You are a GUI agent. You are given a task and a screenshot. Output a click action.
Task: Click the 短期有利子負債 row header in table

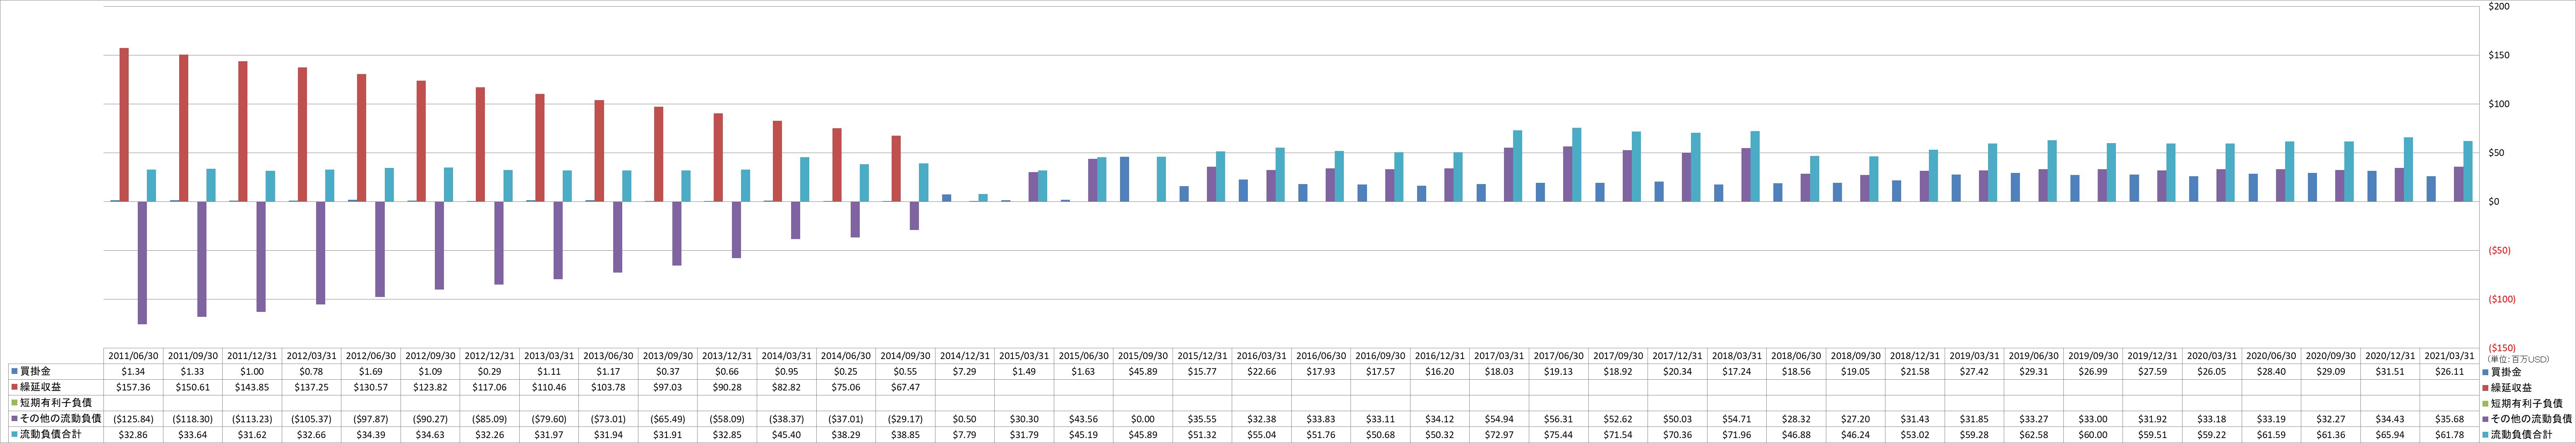[56, 403]
